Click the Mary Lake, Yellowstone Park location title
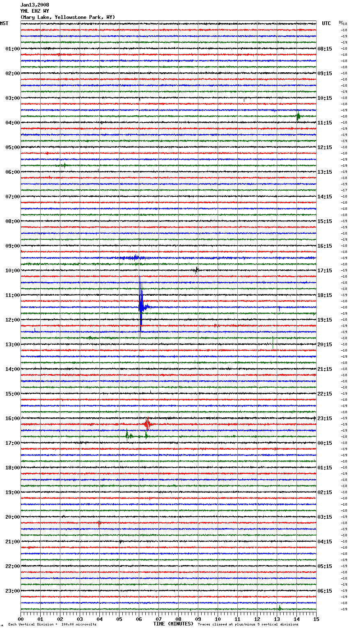 coord(68,17)
